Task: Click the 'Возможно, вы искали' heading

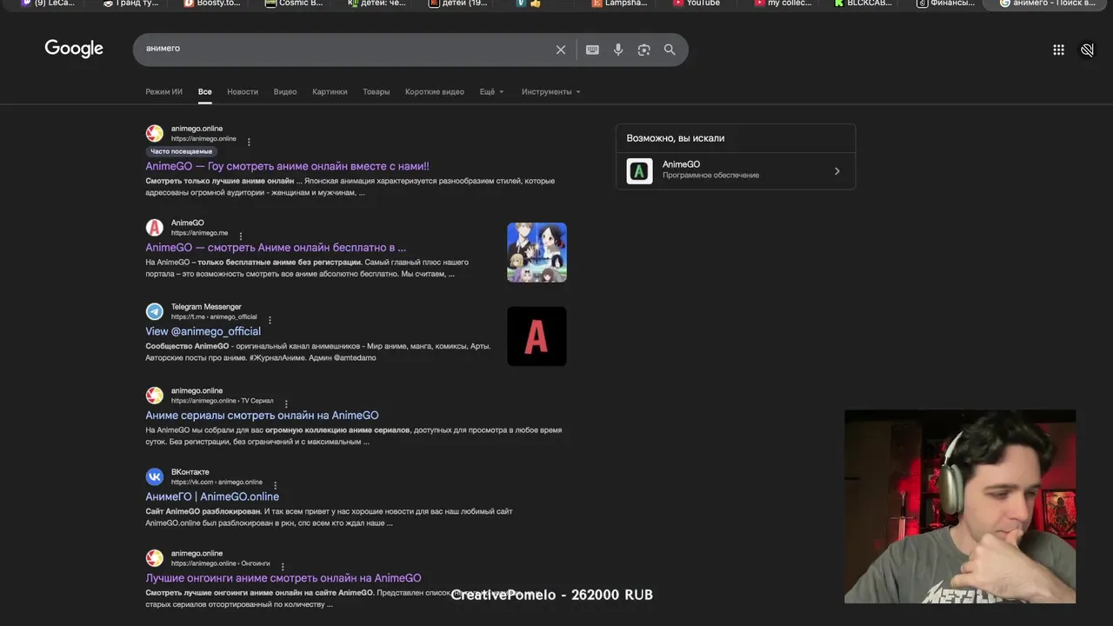Action: 676,138
